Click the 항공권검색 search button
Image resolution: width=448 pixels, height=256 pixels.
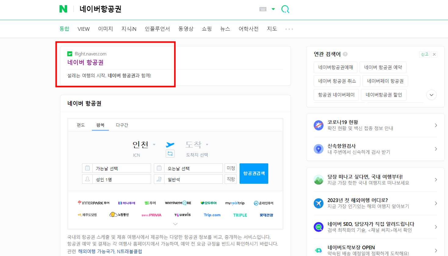pyautogui.click(x=254, y=173)
